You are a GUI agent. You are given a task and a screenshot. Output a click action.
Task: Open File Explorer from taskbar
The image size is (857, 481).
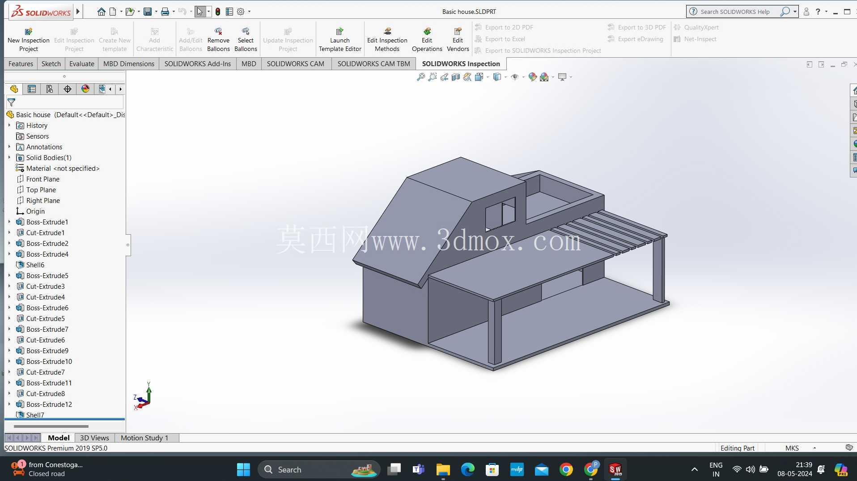pos(443,469)
